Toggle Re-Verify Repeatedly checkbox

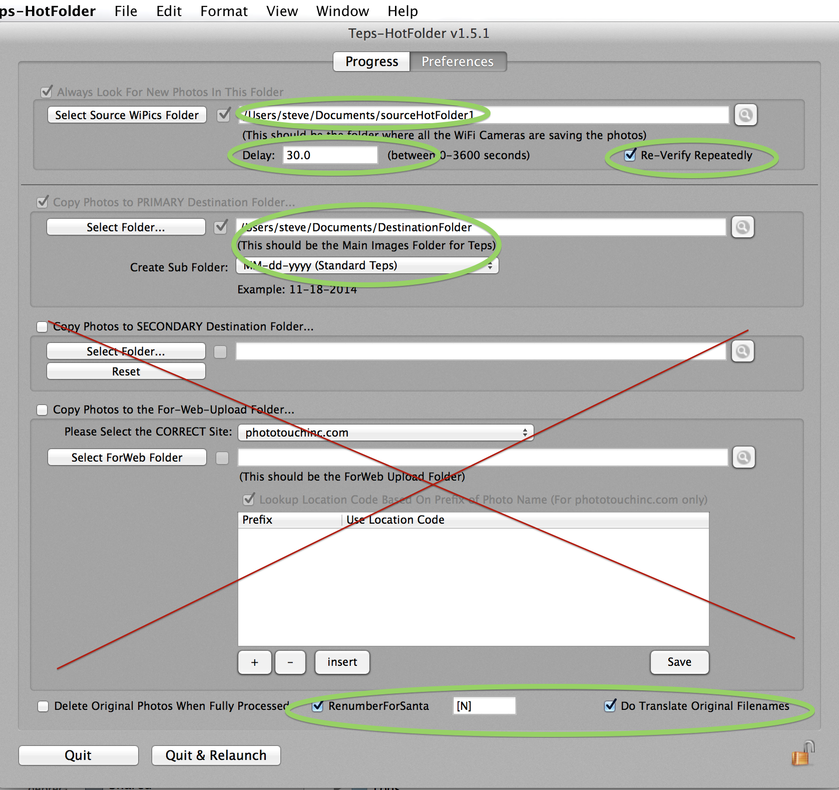[630, 155]
